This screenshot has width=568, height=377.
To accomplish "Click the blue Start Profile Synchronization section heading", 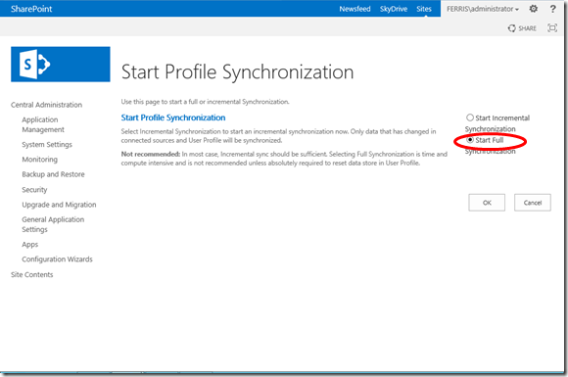I will (x=173, y=118).
